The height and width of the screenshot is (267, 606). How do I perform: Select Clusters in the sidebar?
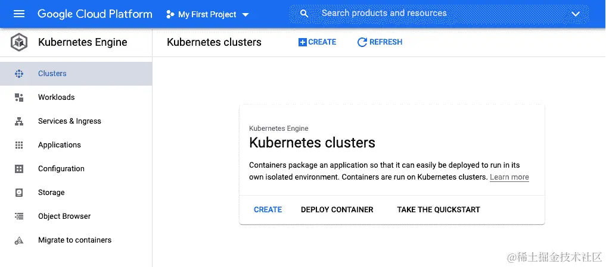76,74
